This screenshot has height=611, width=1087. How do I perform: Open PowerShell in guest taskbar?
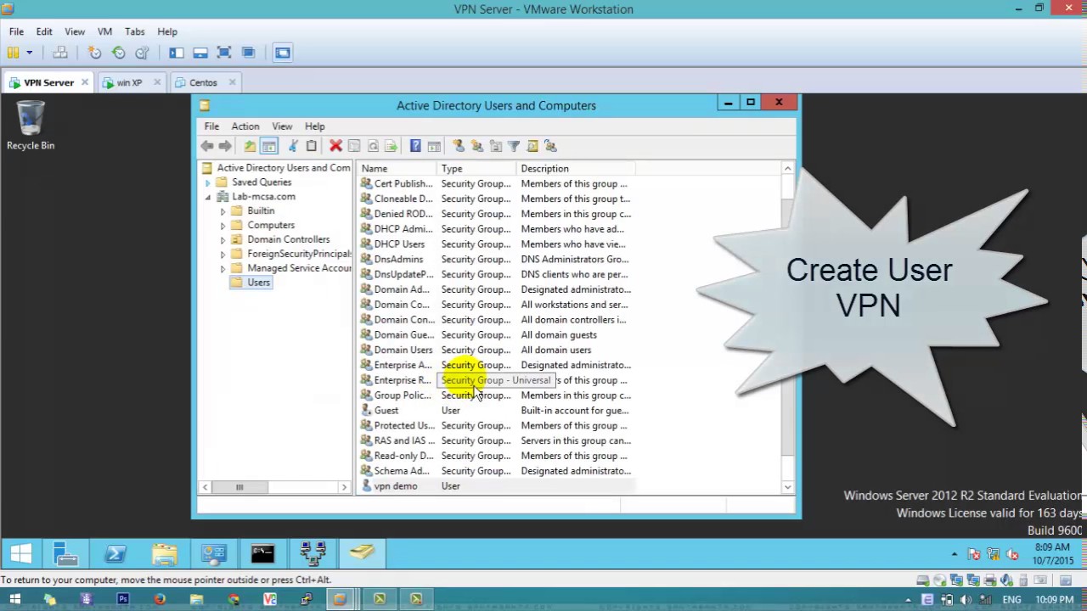[115, 554]
